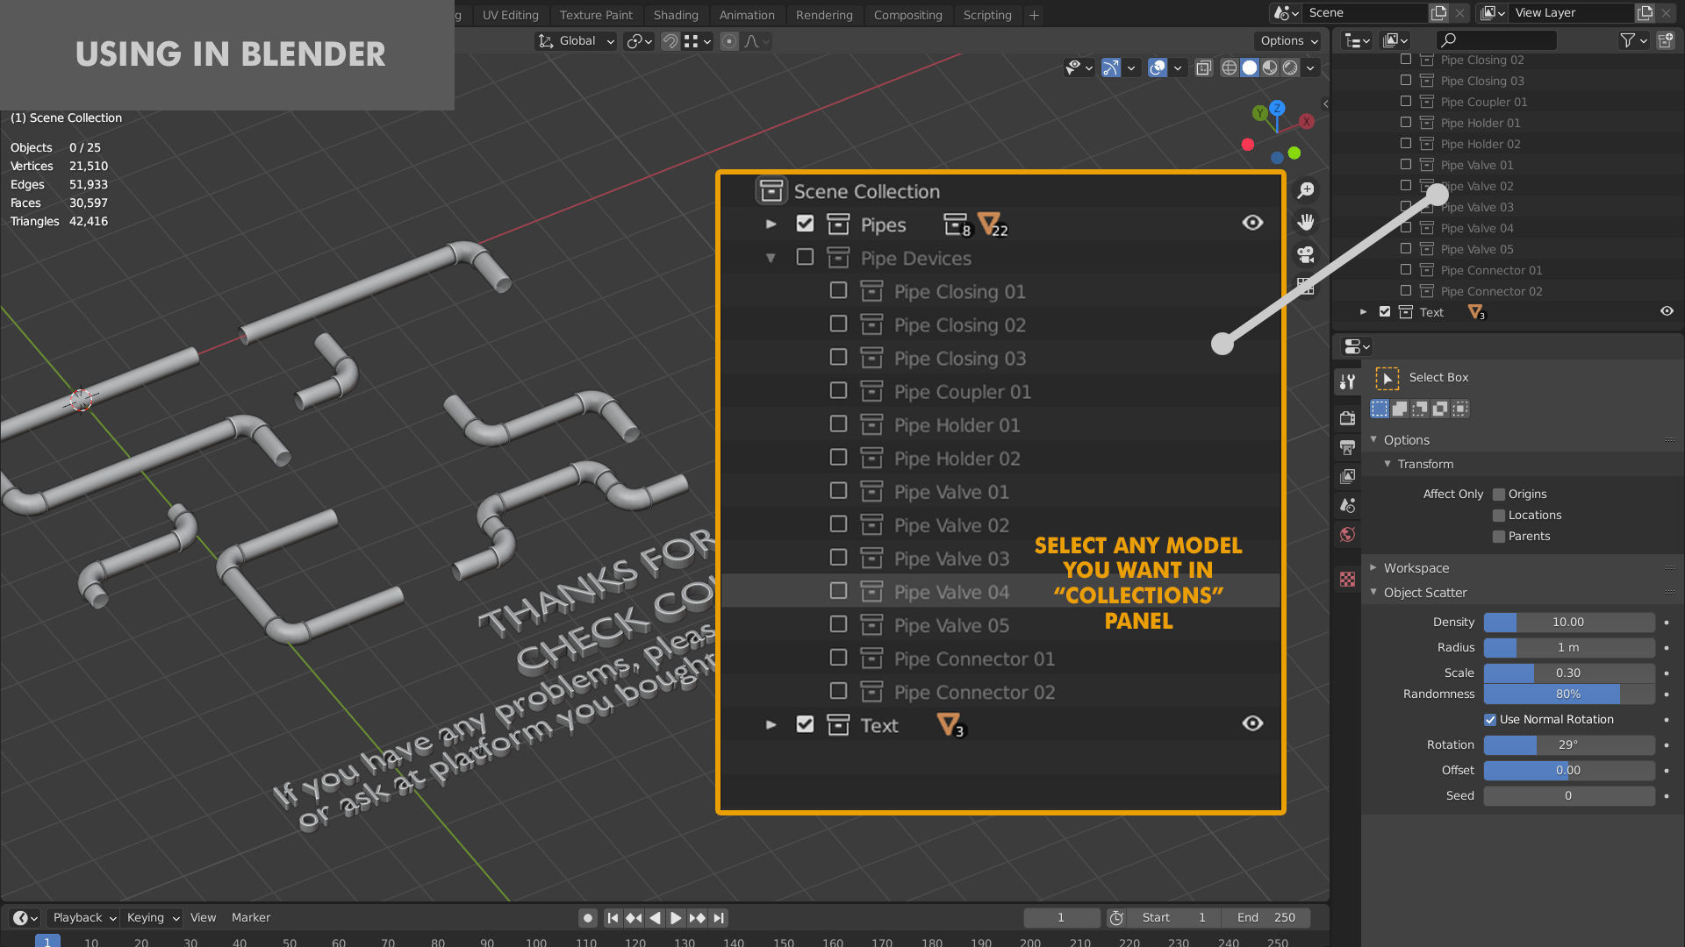
Task: Switch to Rendered viewport shading
Action: (x=1290, y=68)
